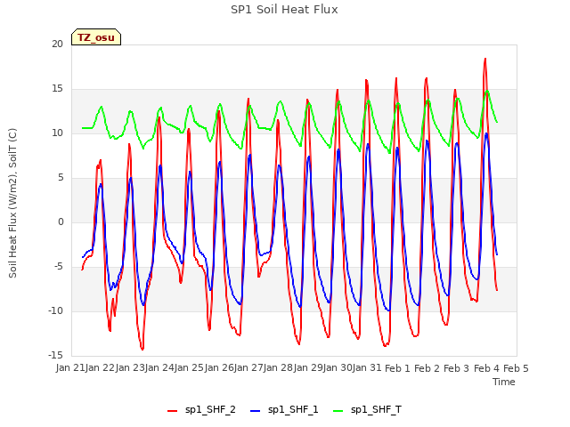The height and width of the screenshot is (427, 570).
Task: Click the Jan 21 x-axis tick label
Action: tap(70, 368)
